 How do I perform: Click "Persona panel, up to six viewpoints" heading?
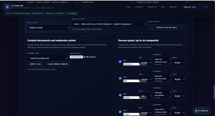tap(138, 40)
